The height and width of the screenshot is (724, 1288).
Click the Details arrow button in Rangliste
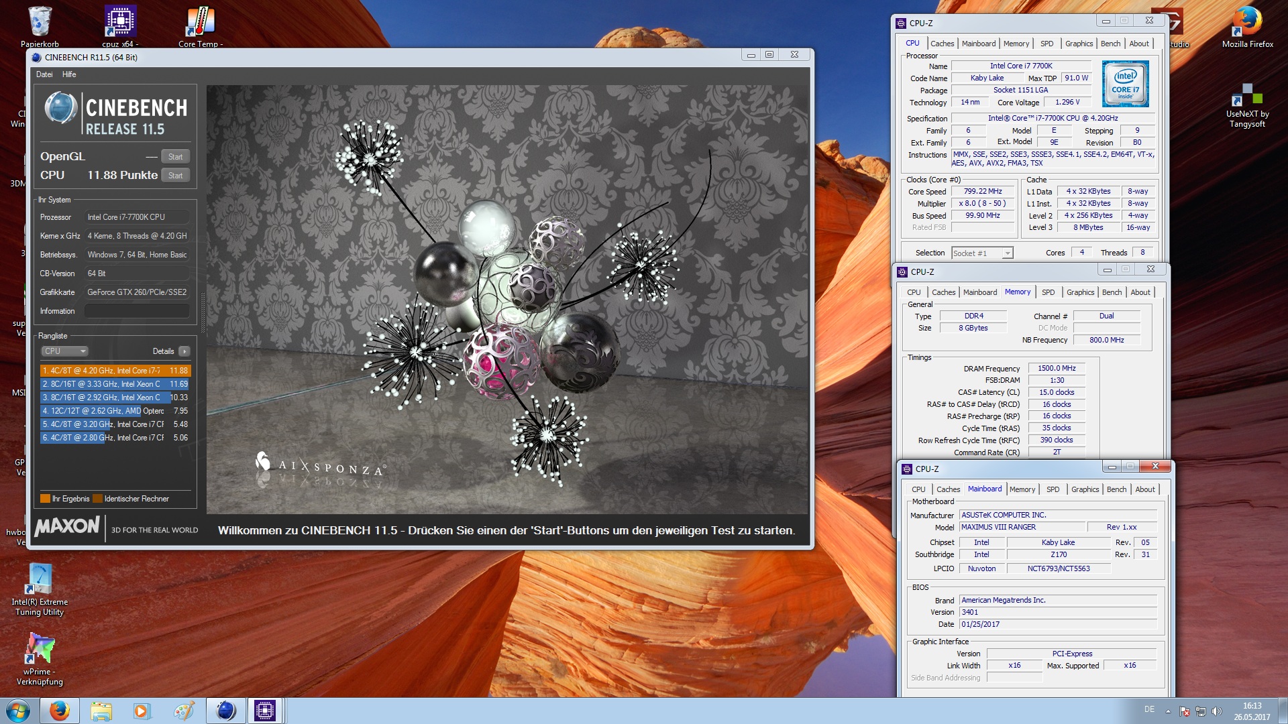click(x=184, y=351)
